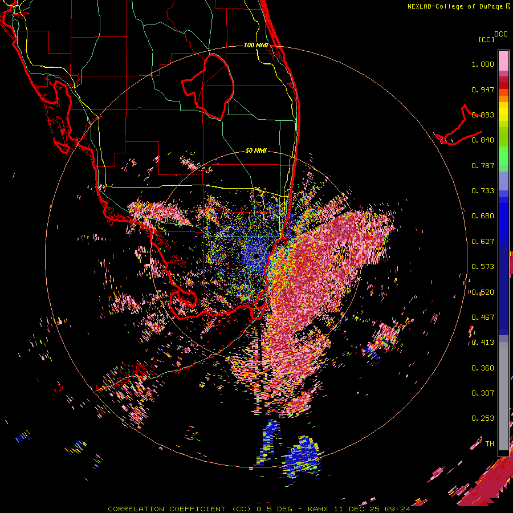
Task: Pick the light pink top color bar segment
Action: (x=503, y=60)
